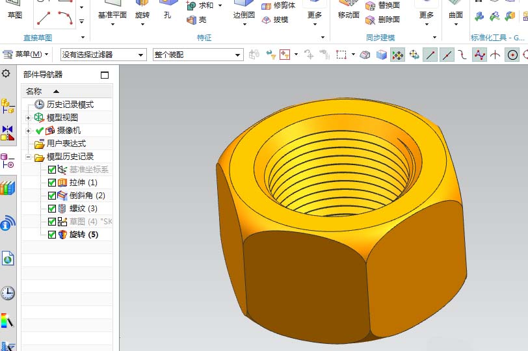This screenshot has height=351, width=528.
Task: Open the Constraint Navigator sidebar tab
Action: tap(7, 133)
